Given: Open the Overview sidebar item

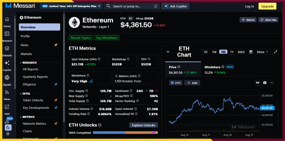Looking at the screenshot, I should [x=40, y=27].
